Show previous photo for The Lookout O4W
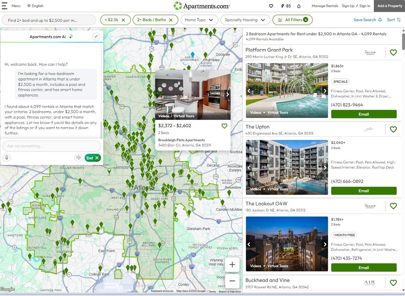Image resolution: width=405 pixels, height=296 pixels. click(x=249, y=244)
